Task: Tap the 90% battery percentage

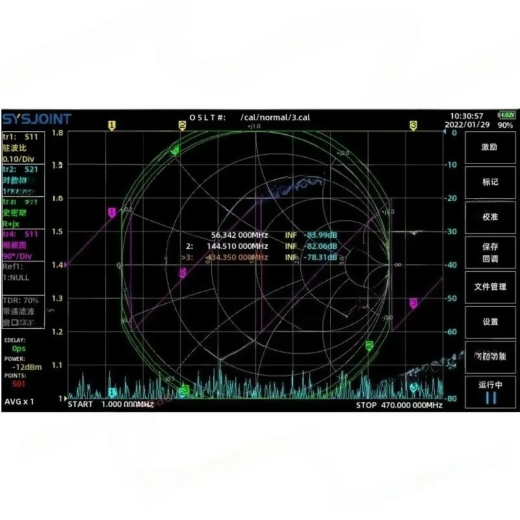Action: 505,125
